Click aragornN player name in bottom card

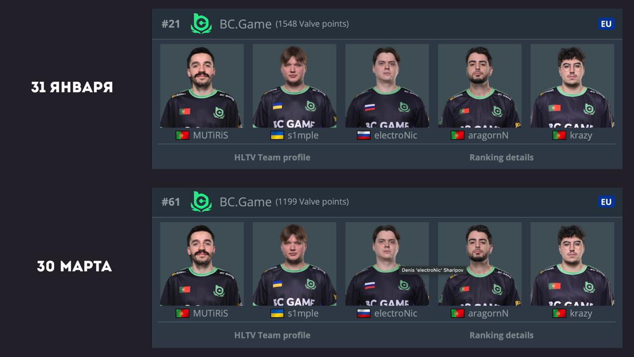coord(488,313)
